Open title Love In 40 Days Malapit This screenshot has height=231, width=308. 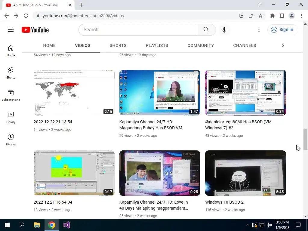point(154,205)
